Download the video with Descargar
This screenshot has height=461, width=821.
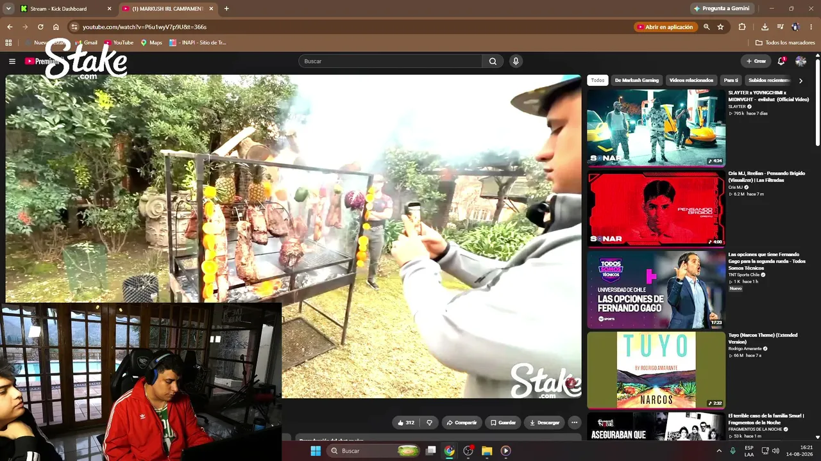coord(545,423)
